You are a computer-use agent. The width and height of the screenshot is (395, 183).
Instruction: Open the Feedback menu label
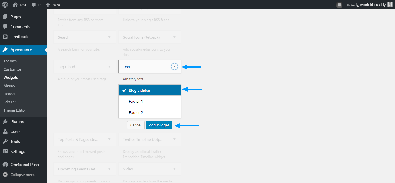pos(19,37)
